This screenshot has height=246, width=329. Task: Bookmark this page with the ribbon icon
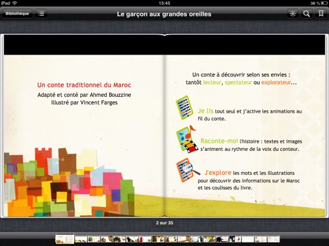(321, 14)
